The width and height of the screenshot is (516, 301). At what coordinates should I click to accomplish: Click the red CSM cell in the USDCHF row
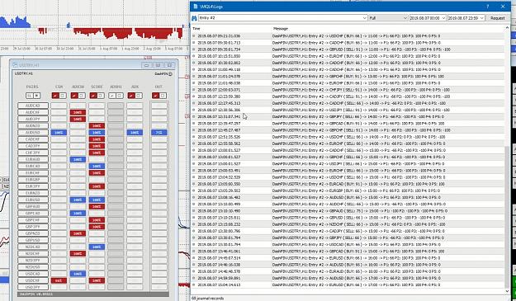click(59, 280)
